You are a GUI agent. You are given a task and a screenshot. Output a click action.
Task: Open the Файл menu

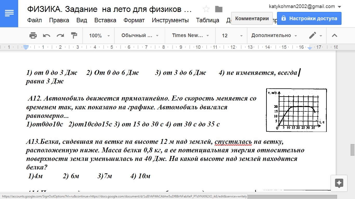coord(35,20)
